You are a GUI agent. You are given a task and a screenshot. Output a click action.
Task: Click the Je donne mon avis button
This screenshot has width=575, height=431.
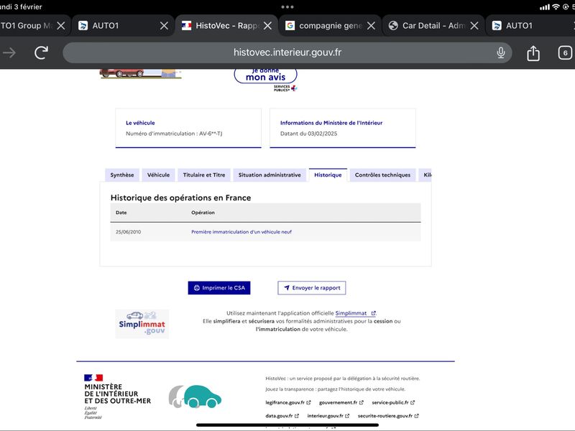pyautogui.click(x=265, y=75)
